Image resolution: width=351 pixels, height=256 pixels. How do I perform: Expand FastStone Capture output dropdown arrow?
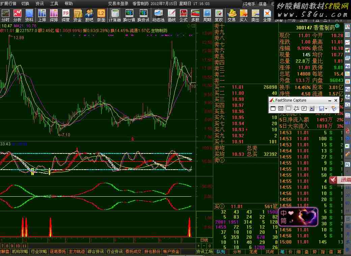[326, 109]
